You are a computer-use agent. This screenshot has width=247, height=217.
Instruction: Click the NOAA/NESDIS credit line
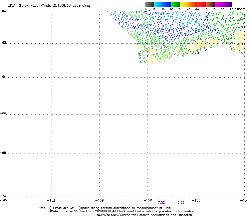[144, 215]
